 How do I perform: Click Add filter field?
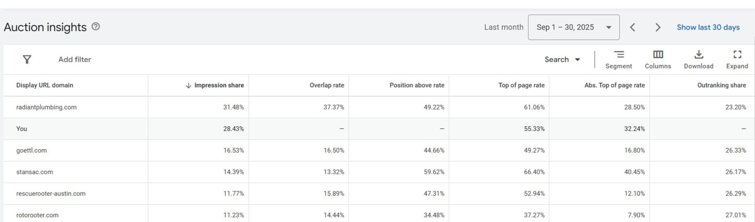(x=74, y=60)
